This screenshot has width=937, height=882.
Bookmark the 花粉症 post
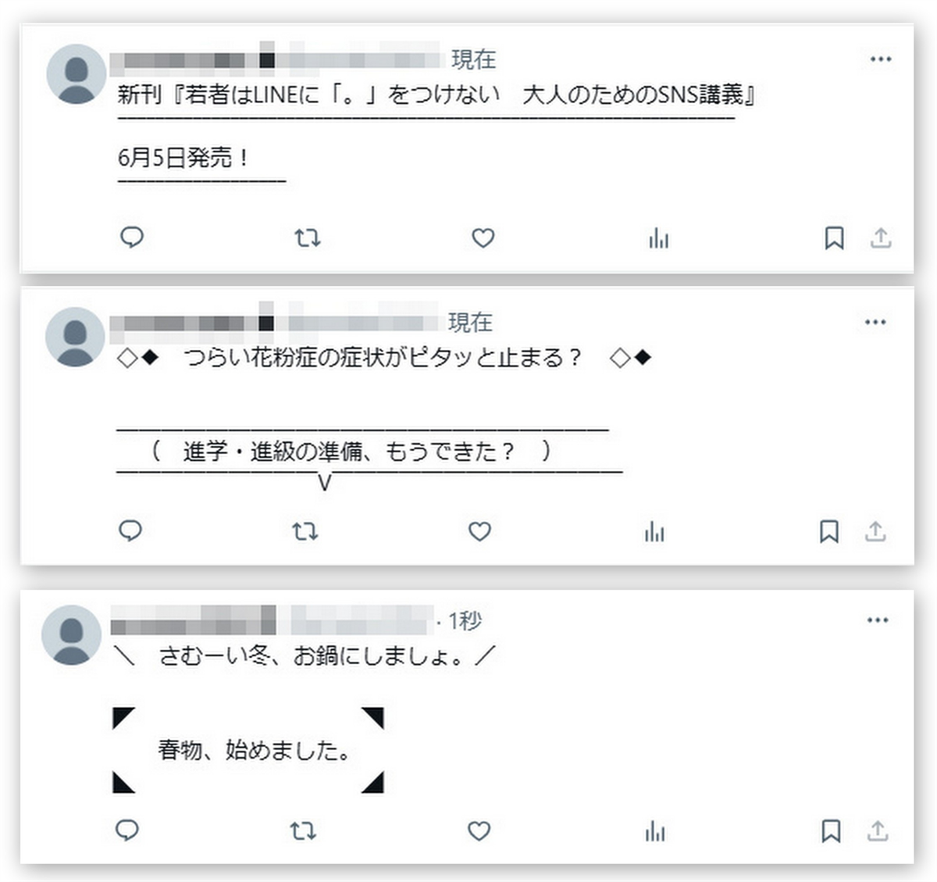(829, 532)
